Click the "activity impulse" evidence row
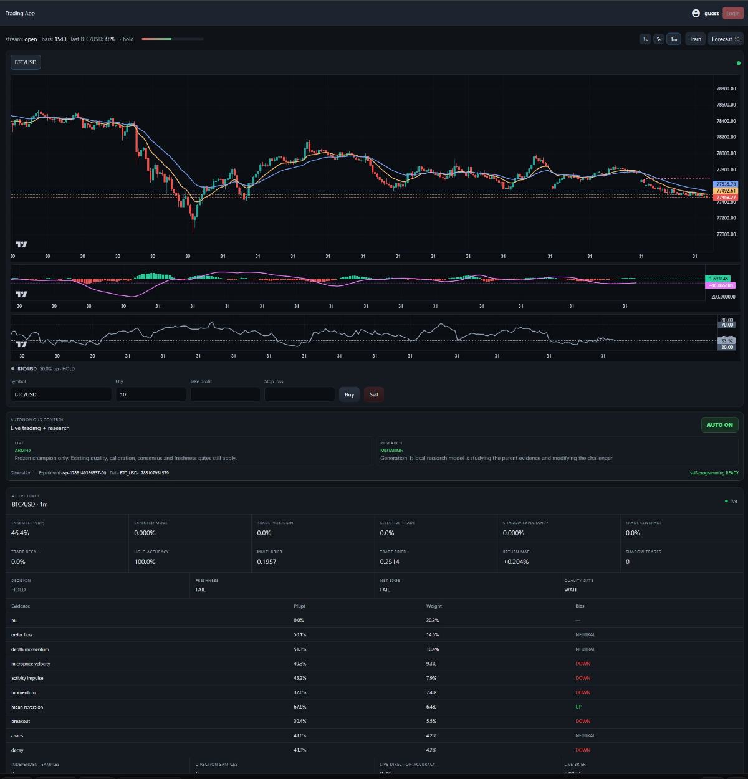 tap(374, 678)
